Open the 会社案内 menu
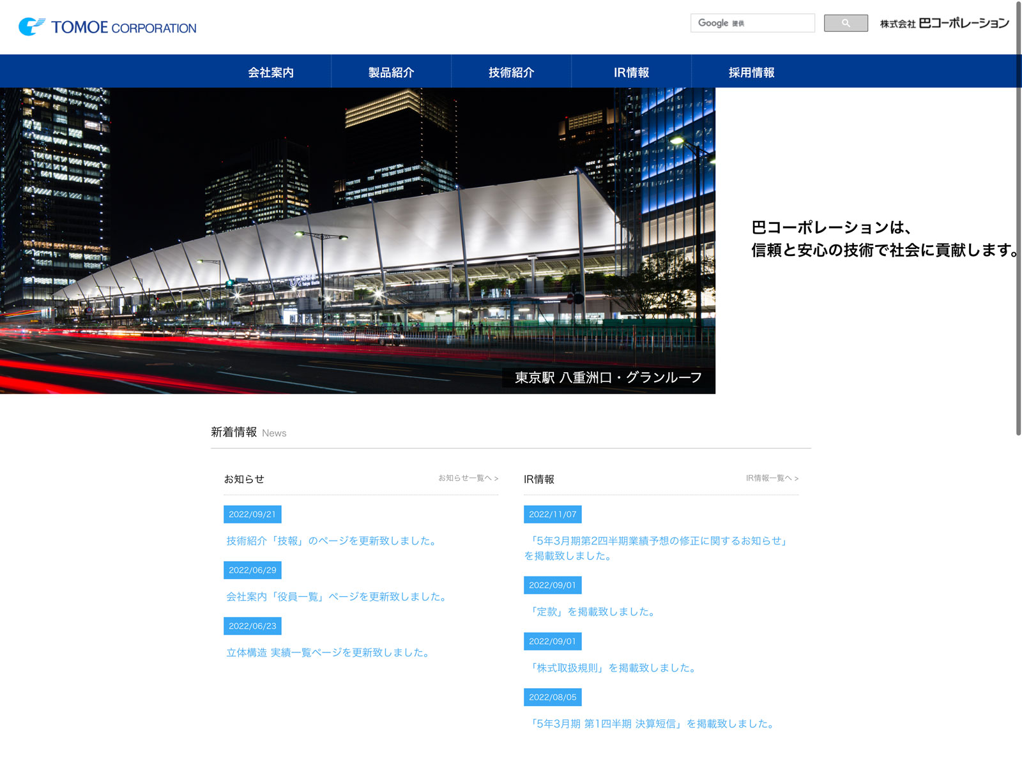Viewport: 1022px width, 766px height. coord(271,72)
